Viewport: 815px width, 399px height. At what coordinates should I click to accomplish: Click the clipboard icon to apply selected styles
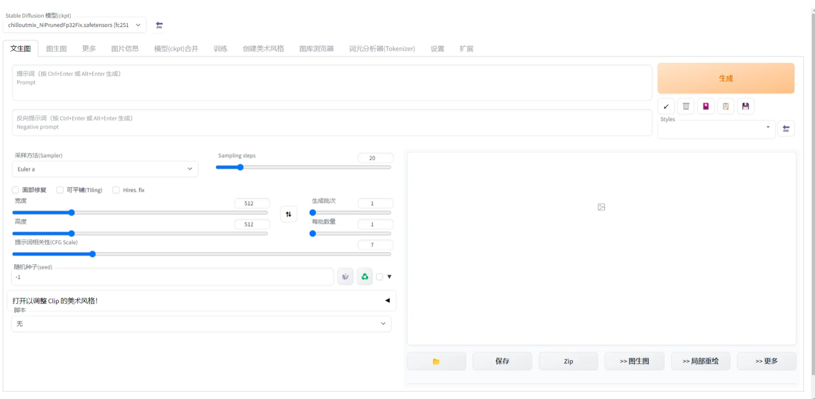pyautogui.click(x=726, y=106)
